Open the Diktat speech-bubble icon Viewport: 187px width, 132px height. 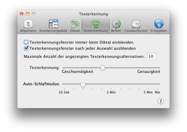[x=75, y=24]
